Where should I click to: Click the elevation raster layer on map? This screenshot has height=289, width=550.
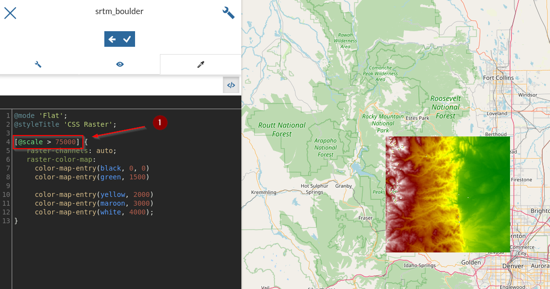point(448,194)
